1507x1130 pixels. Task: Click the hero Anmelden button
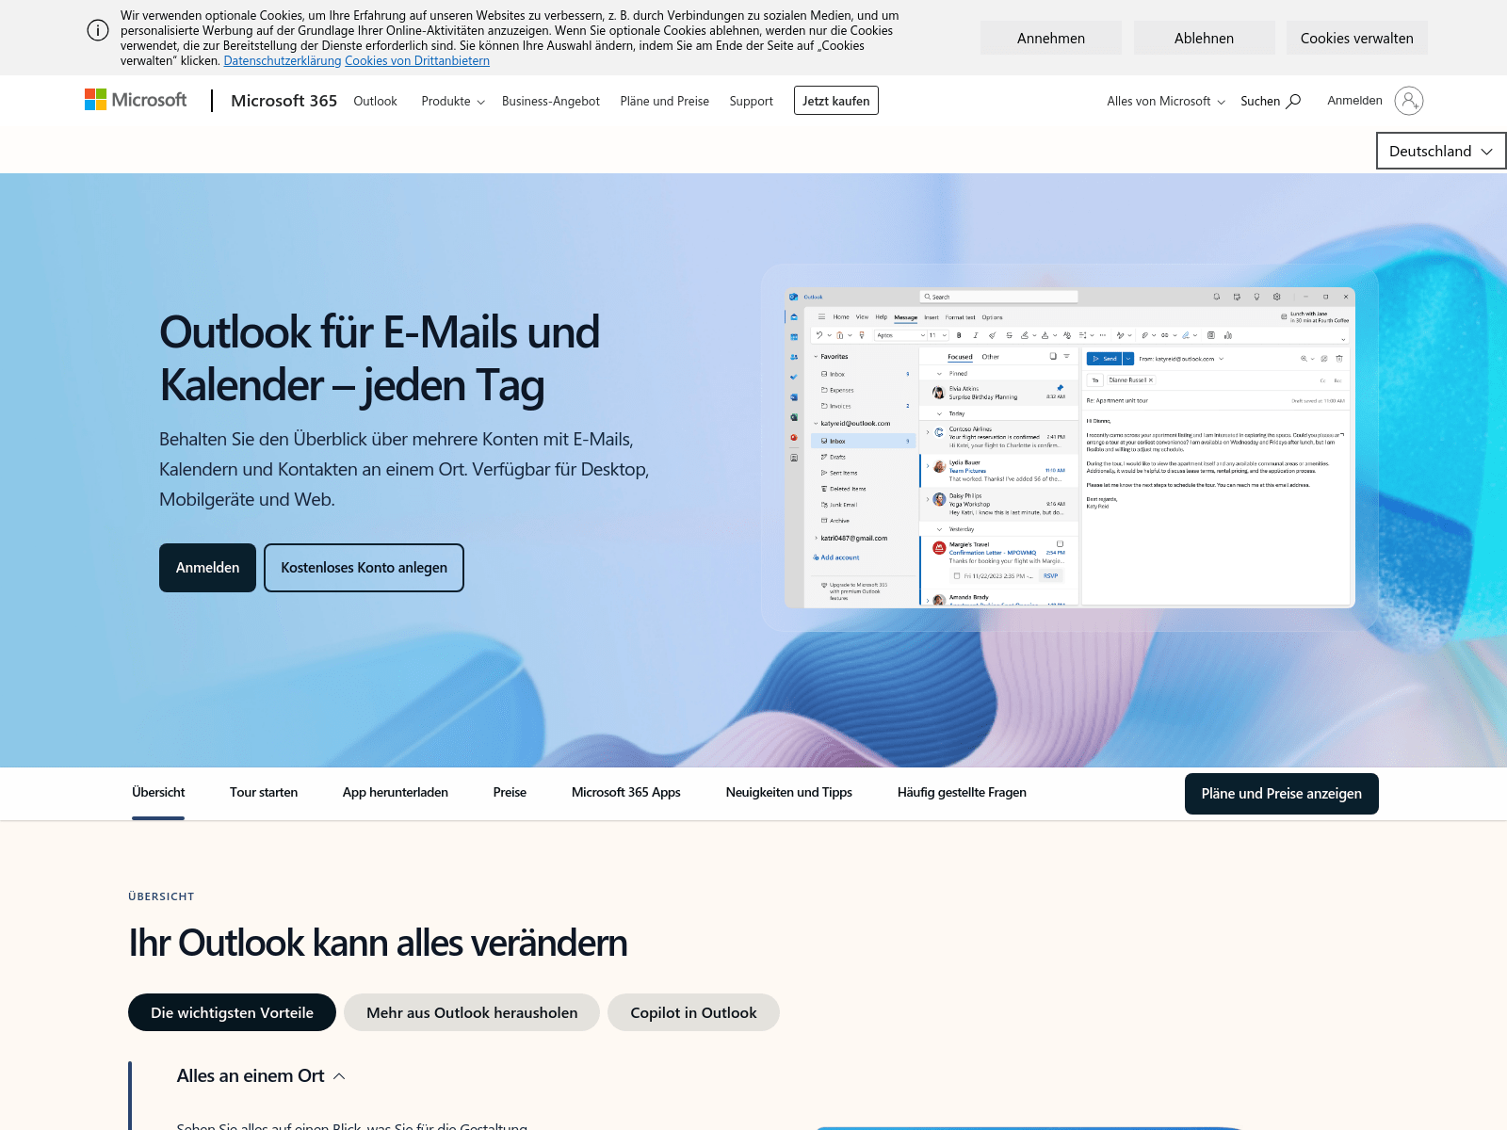207,568
